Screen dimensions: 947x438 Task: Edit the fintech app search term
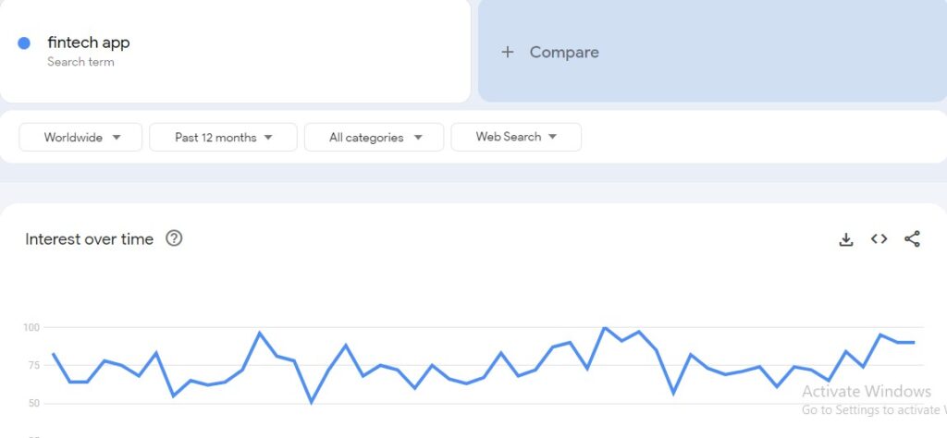pyautogui.click(x=89, y=43)
